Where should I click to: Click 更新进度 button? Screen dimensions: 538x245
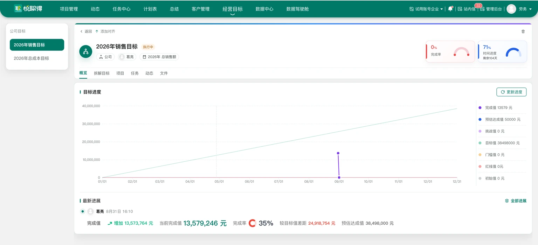click(x=511, y=92)
